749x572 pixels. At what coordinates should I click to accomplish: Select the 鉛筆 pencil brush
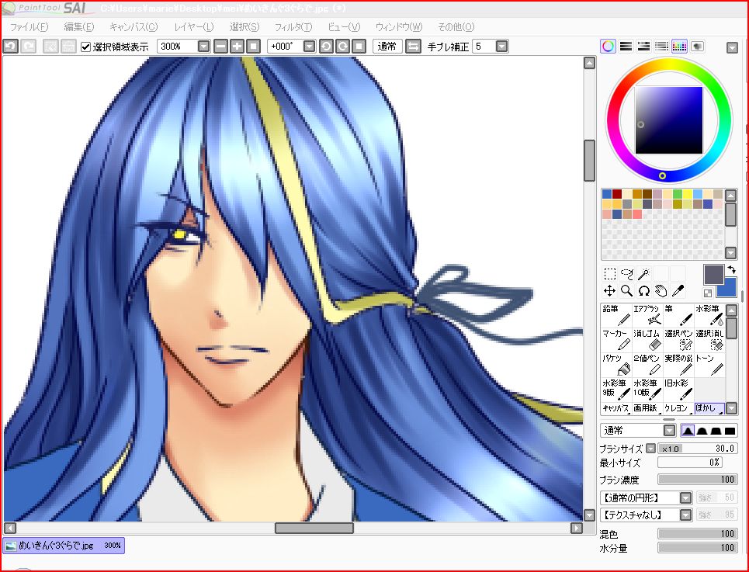click(616, 316)
